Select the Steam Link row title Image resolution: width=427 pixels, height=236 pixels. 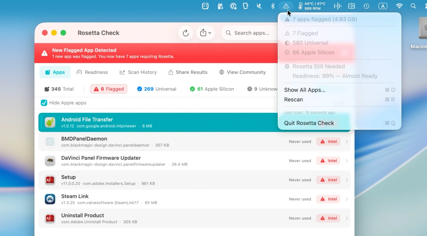click(75, 196)
